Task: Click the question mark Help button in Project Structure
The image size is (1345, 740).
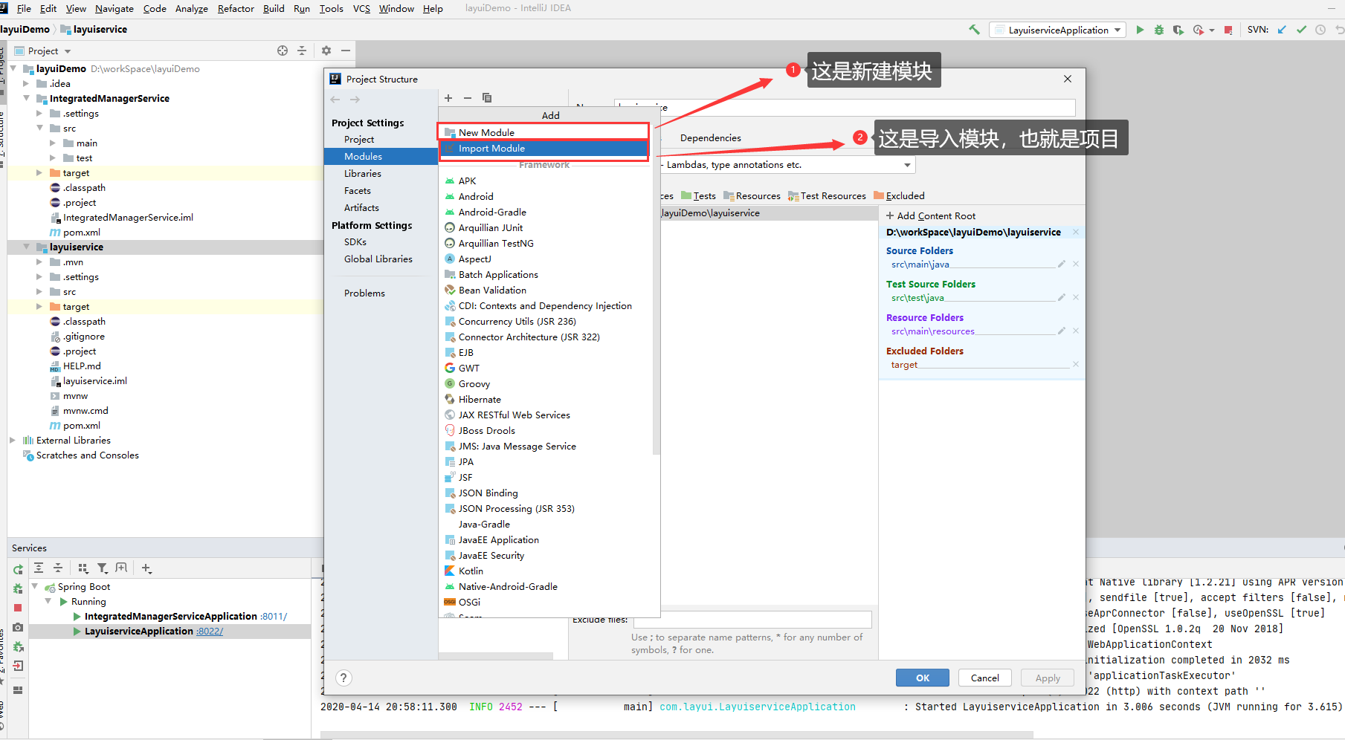Action: 343,678
